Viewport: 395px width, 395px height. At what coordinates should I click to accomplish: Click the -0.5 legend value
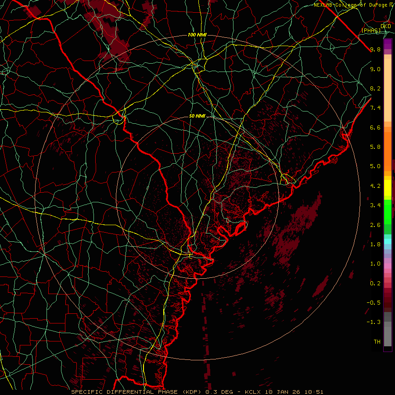373,303
